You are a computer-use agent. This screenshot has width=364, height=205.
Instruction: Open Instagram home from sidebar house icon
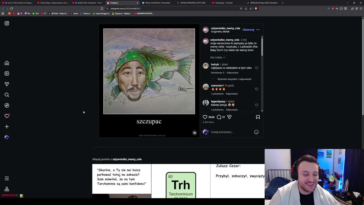[7, 63]
